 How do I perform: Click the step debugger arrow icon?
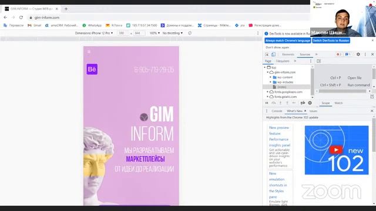point(294,103)
